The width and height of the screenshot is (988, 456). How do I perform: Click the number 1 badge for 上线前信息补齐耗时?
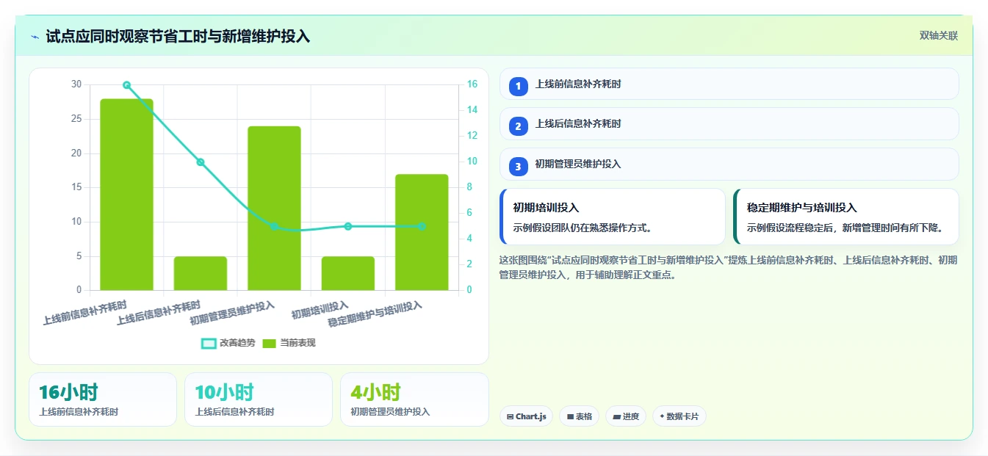(518, 86)
